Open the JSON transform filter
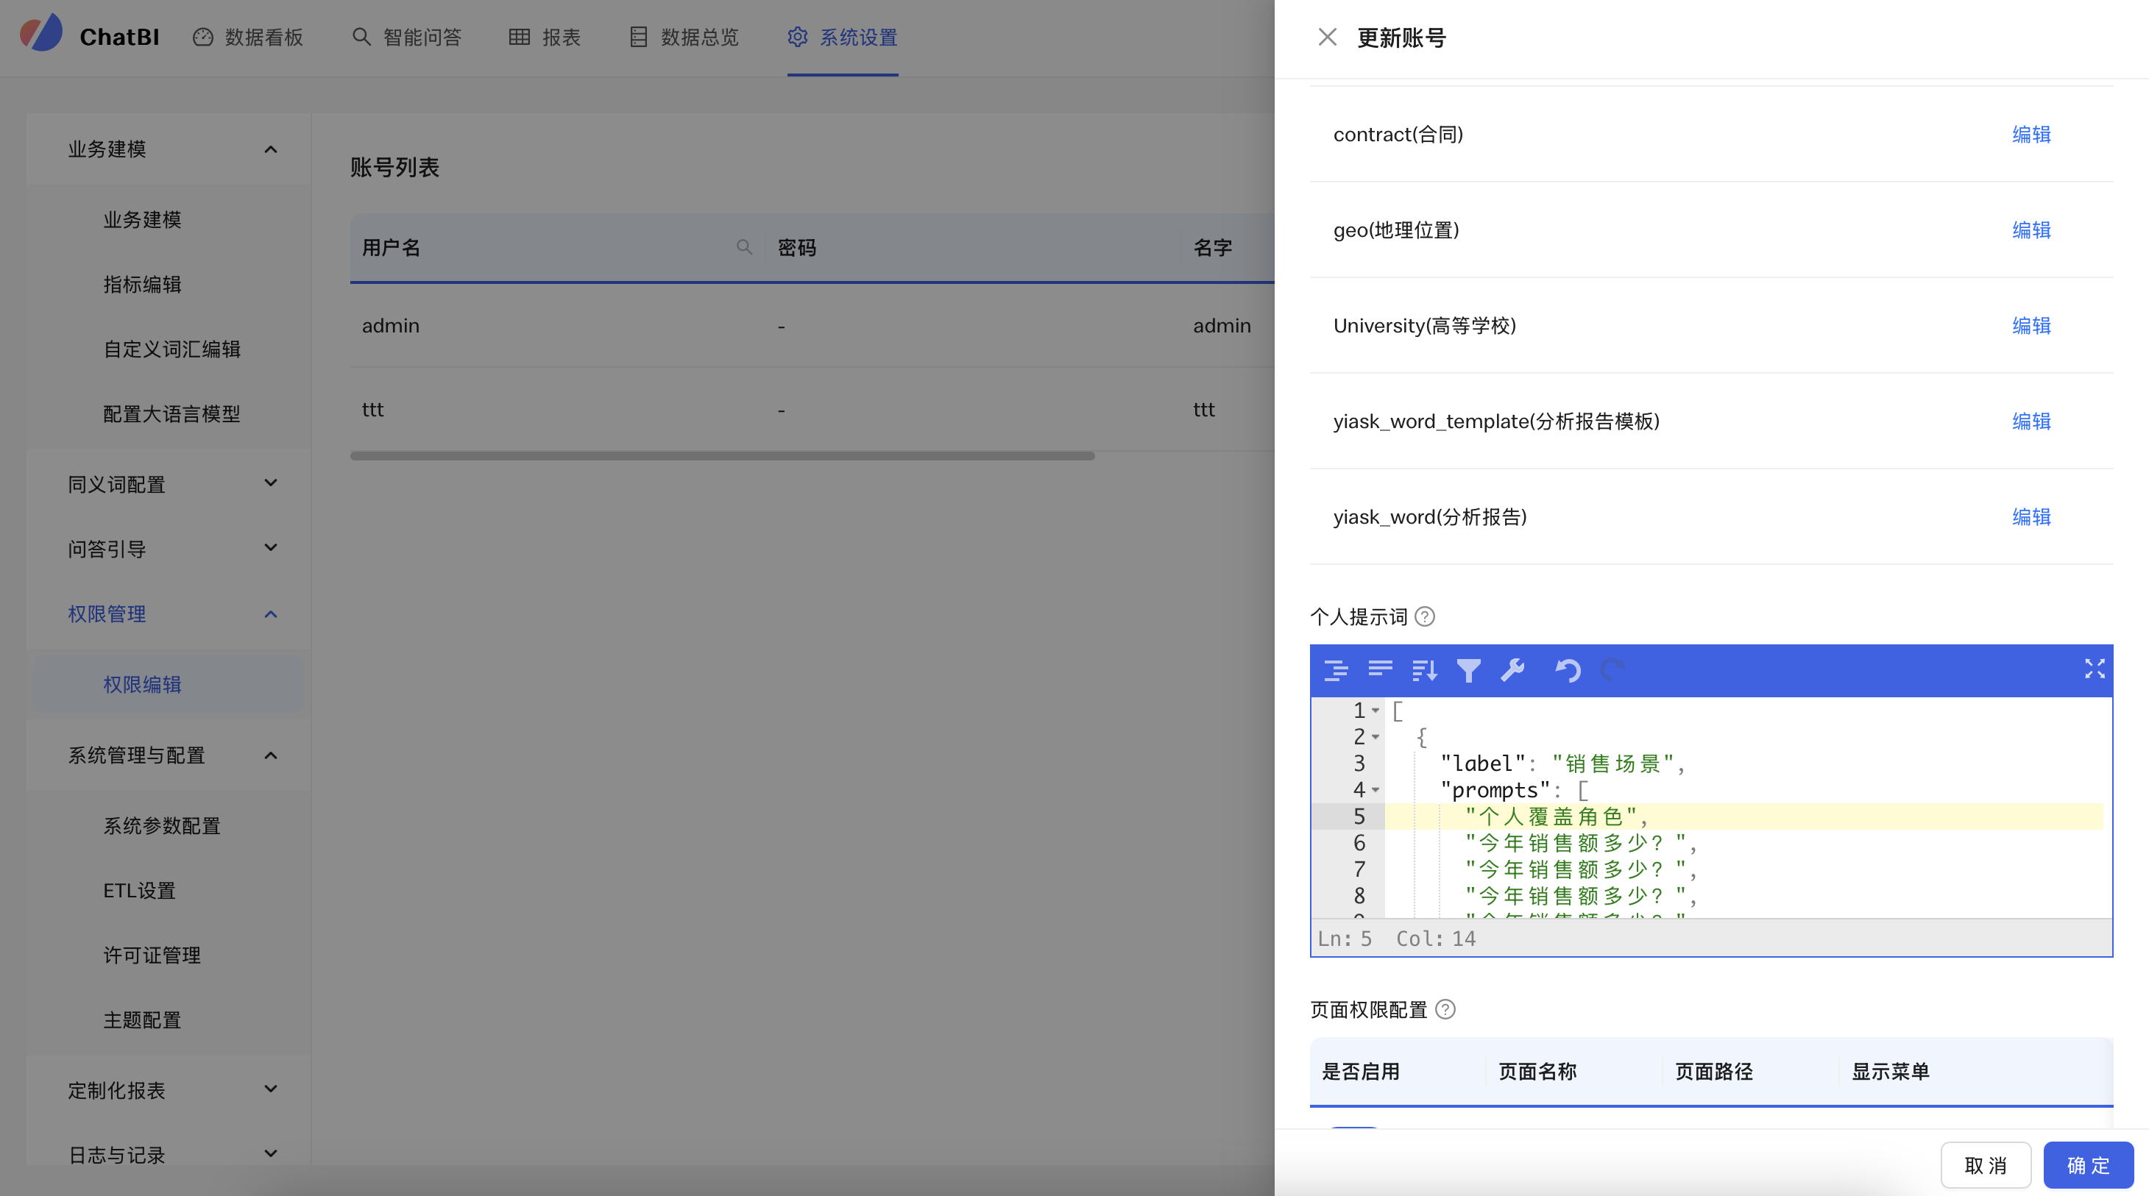The width and height of the screenshot is (2149, 1196). tap(1469, 670)
